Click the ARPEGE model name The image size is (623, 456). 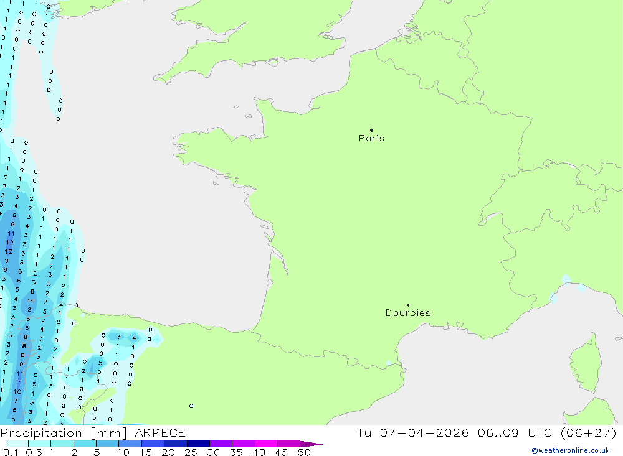click(160, 433)
